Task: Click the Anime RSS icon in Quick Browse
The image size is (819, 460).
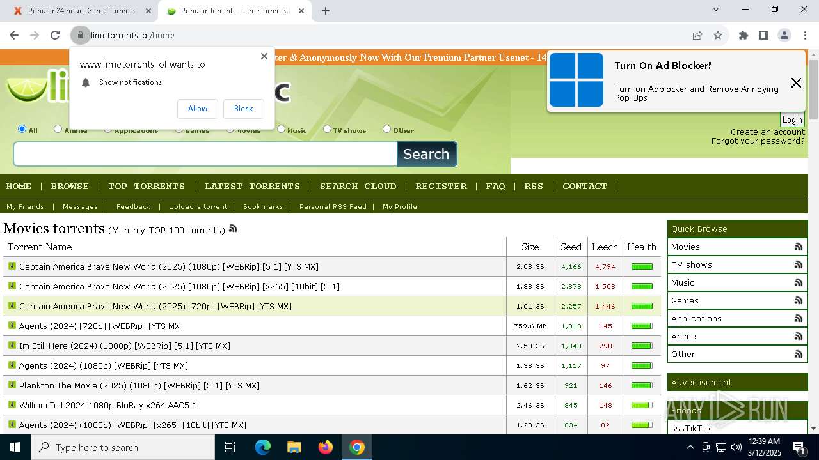Action: (799, 336)
